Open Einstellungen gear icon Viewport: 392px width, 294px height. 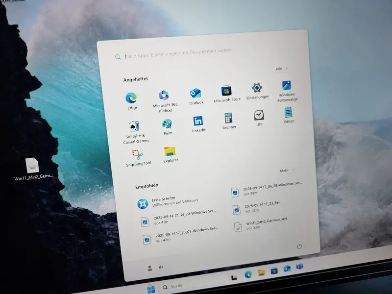point(257,91)
